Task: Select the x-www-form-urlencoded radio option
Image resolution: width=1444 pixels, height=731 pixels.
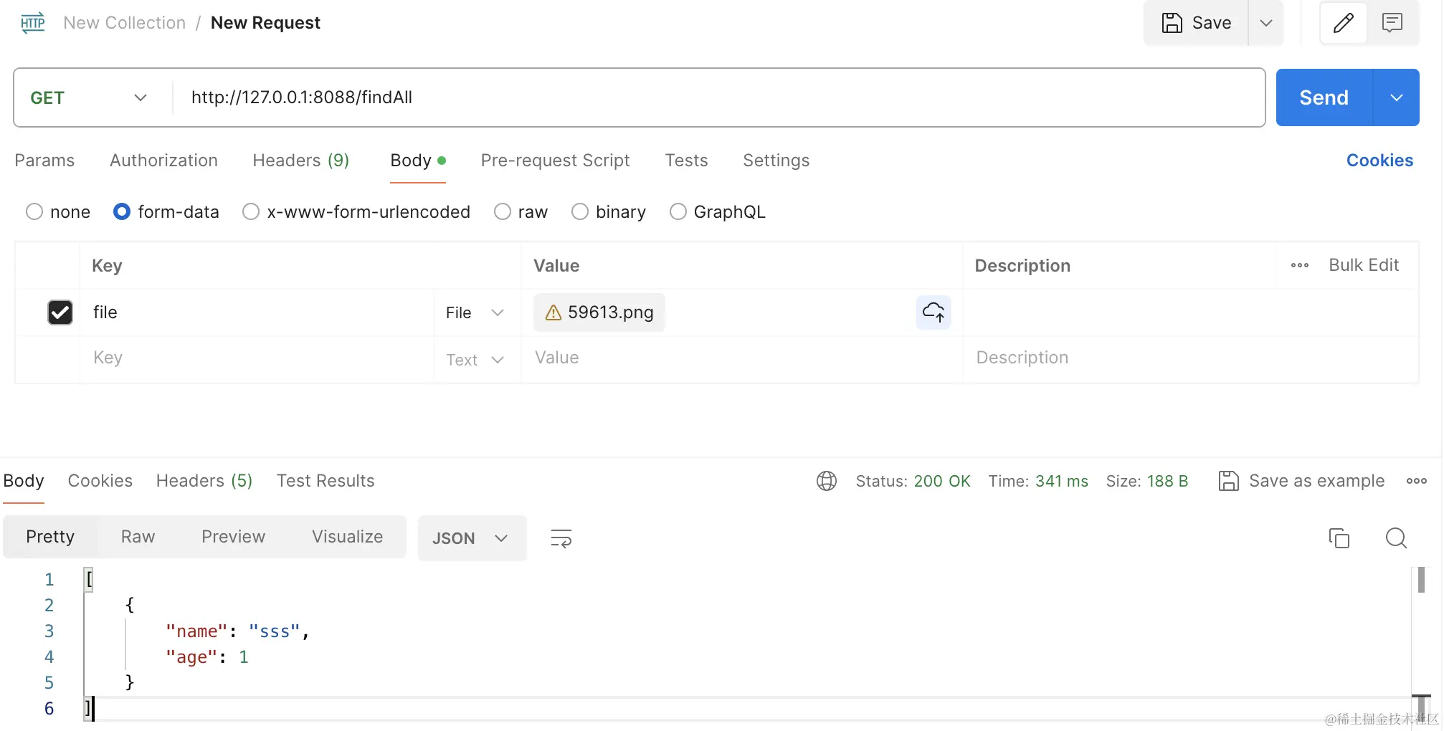Action: (x=251, y=212)
